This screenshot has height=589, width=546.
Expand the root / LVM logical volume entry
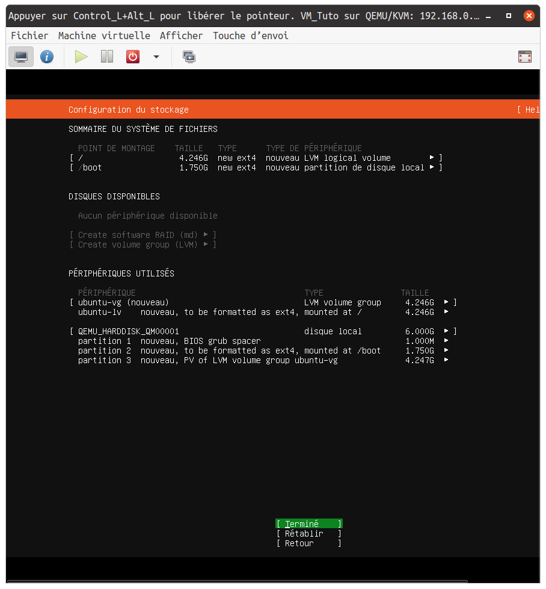tap(256, 158)
